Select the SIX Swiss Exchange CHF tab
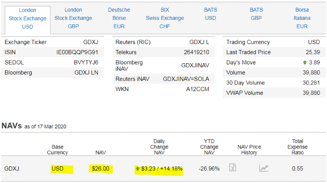Image resolution: width=327 pixels, height=183 pixels. pyautogui.click(x=165, y=18)
